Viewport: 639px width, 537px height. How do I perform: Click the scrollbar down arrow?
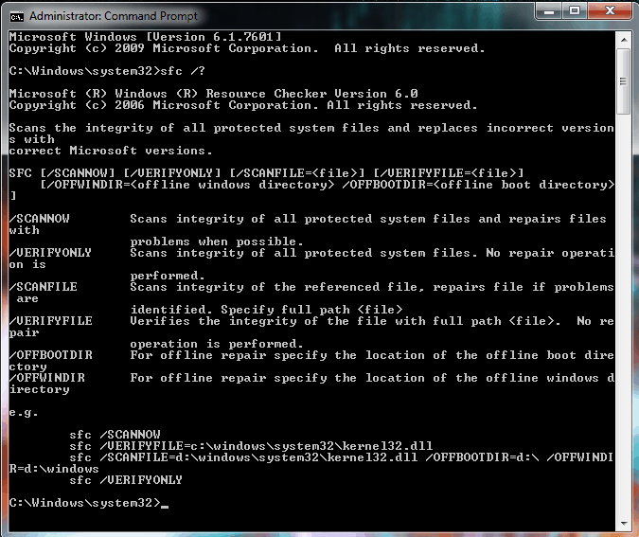tap(624, 523)
